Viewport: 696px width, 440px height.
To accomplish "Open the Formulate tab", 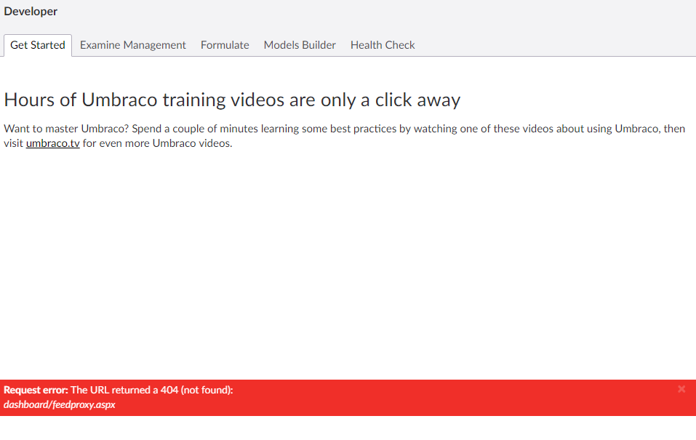I will click(x=225, y=45).
